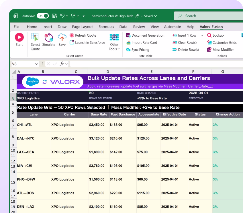Click the XPO Logistics carrier filter value

pyautogui.click(x=28, y=98)
